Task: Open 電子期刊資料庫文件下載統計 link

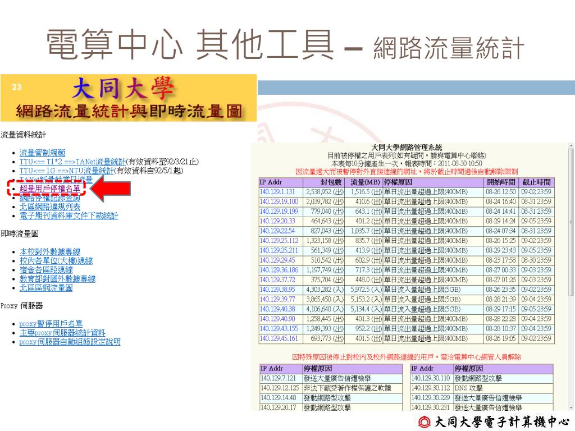Action: coord(69,215)
